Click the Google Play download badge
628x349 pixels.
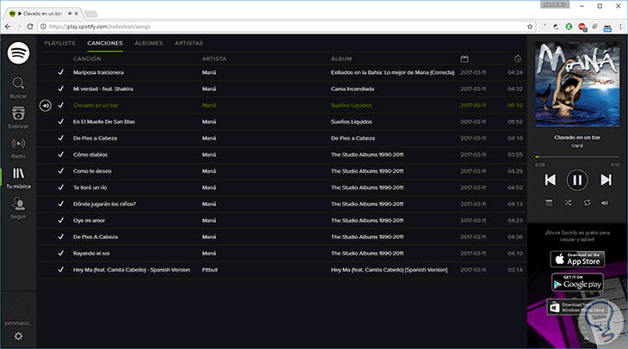tap(577, 283)
